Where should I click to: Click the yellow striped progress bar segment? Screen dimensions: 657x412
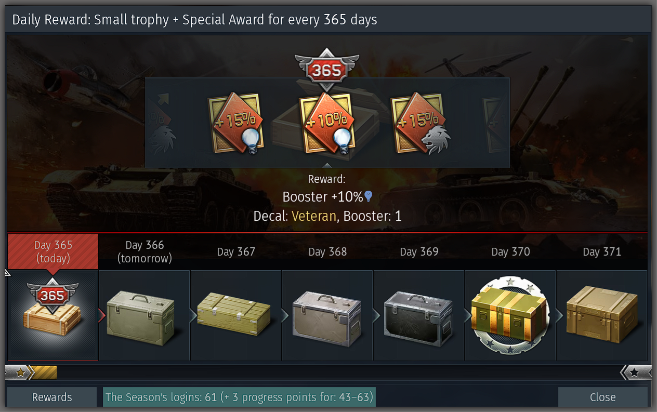(44, 373)
